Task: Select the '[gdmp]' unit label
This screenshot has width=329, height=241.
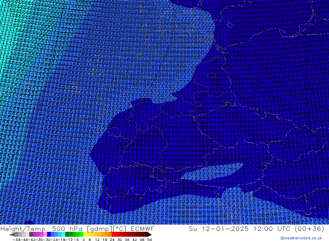Action: [x=99, y=229]
